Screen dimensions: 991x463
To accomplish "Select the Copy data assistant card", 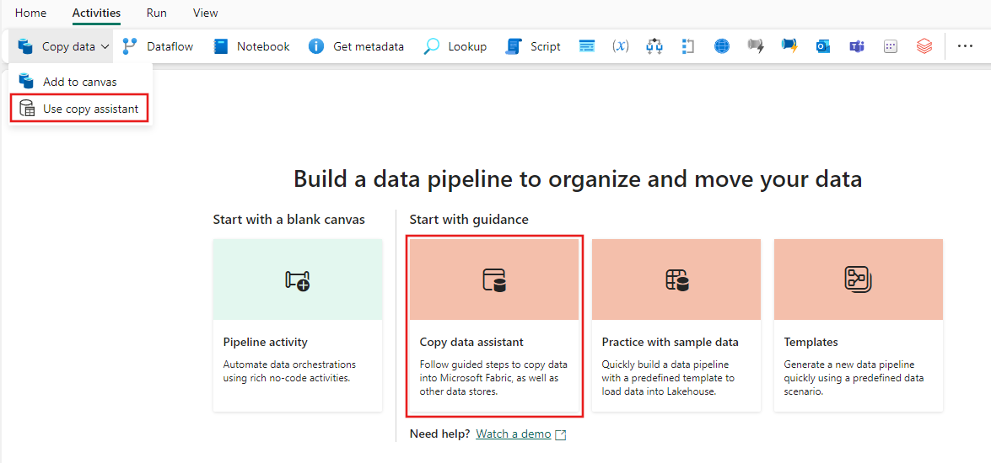I will [494, 326].
